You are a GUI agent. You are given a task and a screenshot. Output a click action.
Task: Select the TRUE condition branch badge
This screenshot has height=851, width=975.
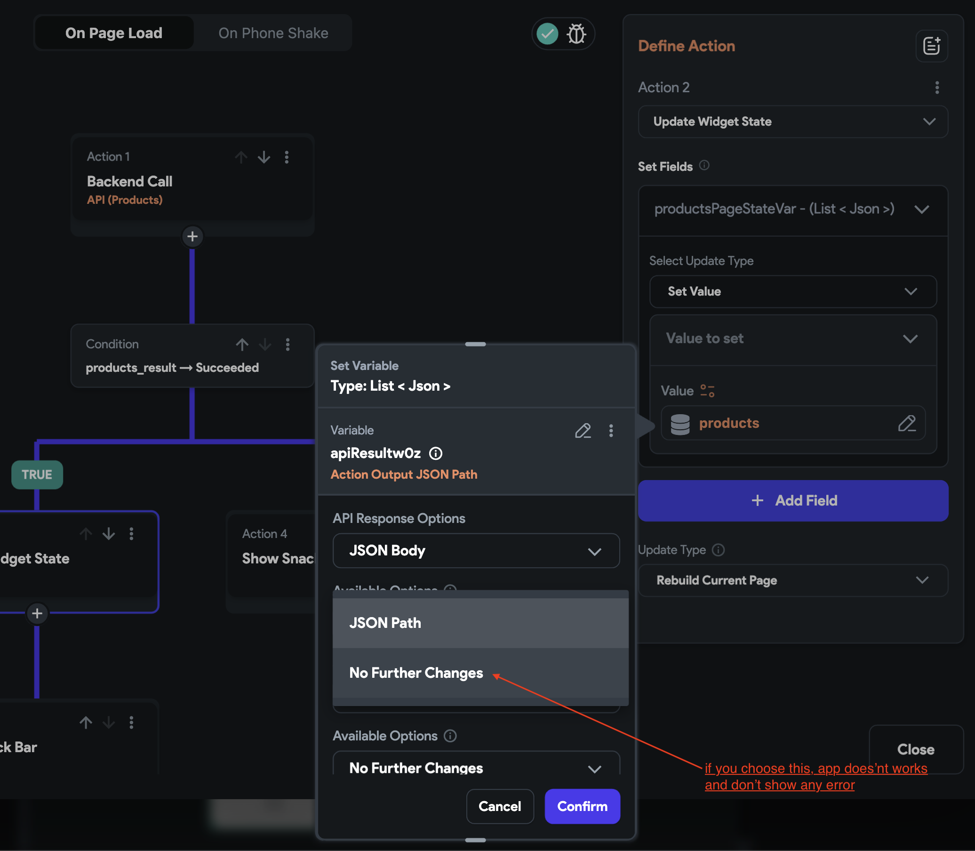point(37,474)
